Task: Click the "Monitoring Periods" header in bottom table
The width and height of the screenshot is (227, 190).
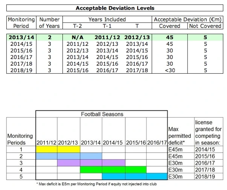Action: [x=20, y=139]
